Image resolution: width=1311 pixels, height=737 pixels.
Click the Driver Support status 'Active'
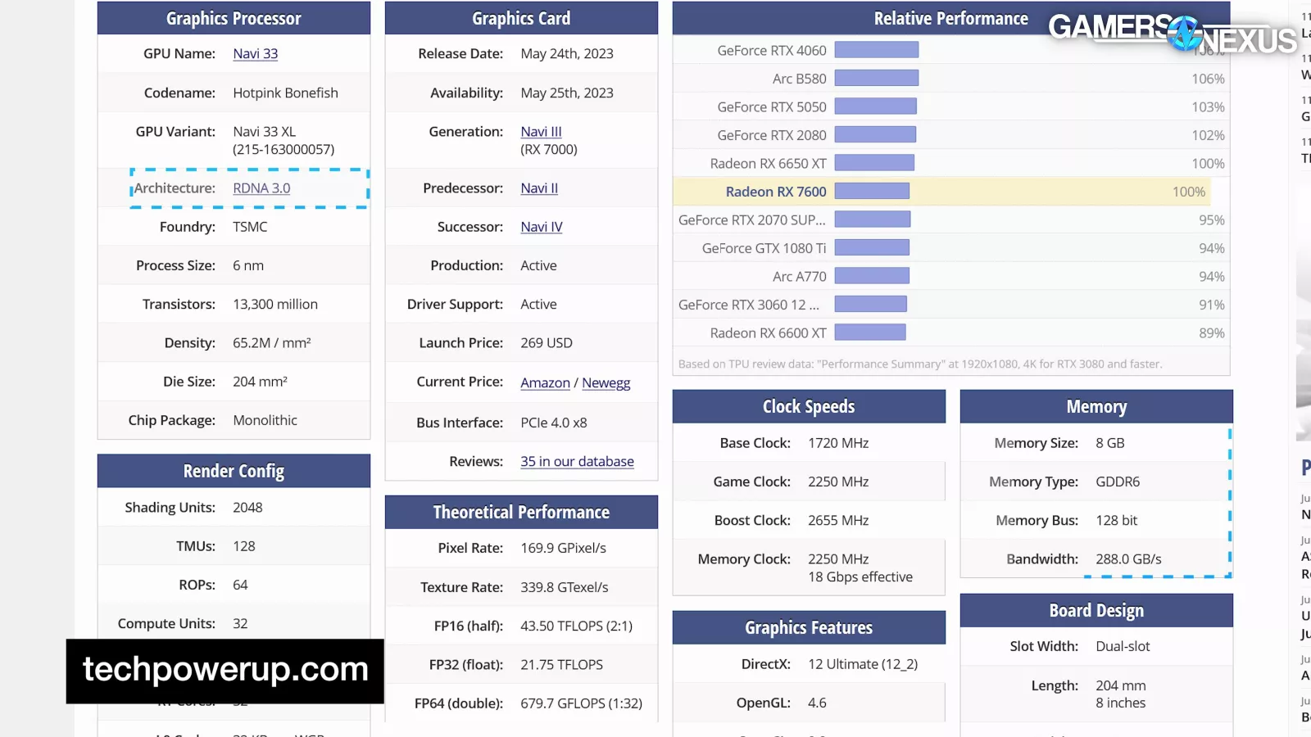tap(538, 305)
